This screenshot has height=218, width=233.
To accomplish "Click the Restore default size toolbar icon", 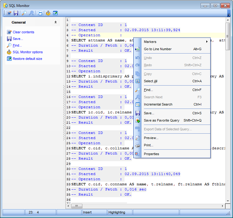I will coord(55,13).
